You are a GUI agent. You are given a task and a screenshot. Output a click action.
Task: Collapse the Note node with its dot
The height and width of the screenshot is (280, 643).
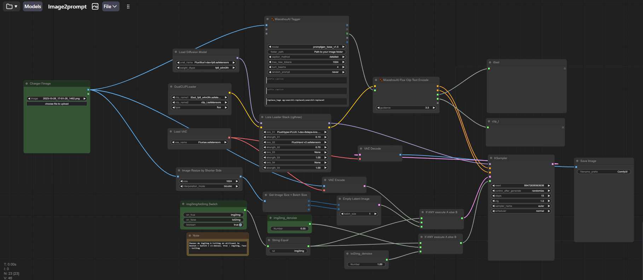tap(190, 235)
